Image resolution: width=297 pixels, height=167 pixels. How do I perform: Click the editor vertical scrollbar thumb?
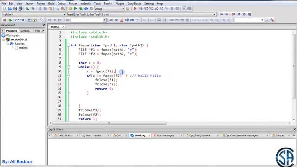pyautogui.click(x=294, y=66)
